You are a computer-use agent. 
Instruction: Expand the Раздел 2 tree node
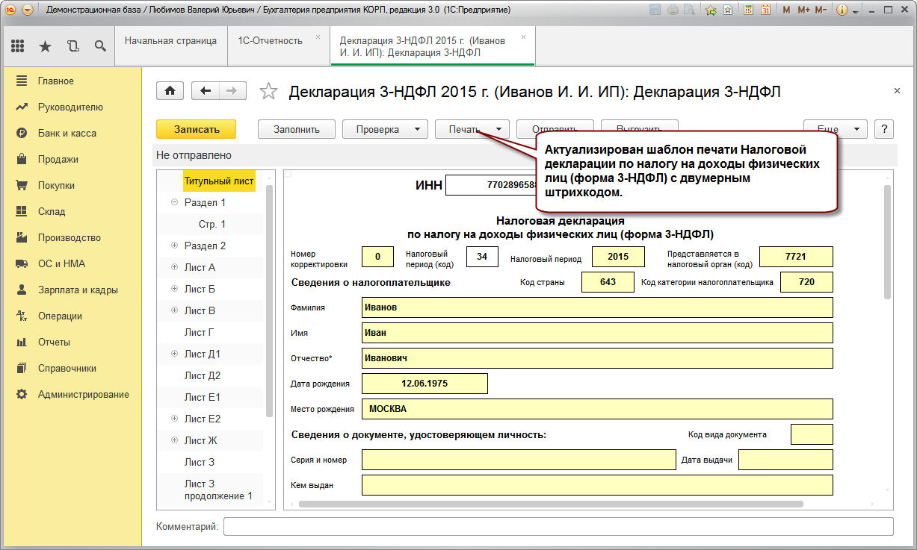coord(174,246)
